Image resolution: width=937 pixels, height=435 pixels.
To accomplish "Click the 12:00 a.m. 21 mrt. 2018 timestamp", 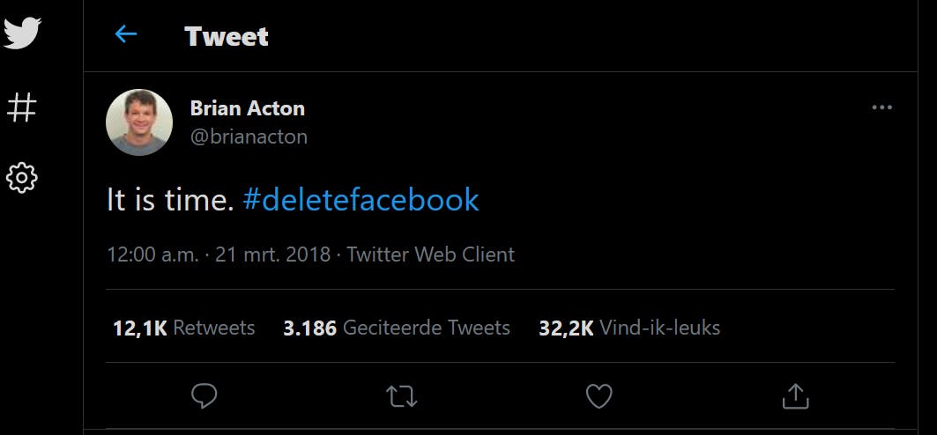I will coord(219,254).
